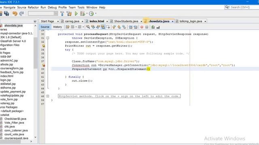Minimize the Projects panel with its window icon
The width and height of the screenshot is (259, 145).
pos(35,21)
